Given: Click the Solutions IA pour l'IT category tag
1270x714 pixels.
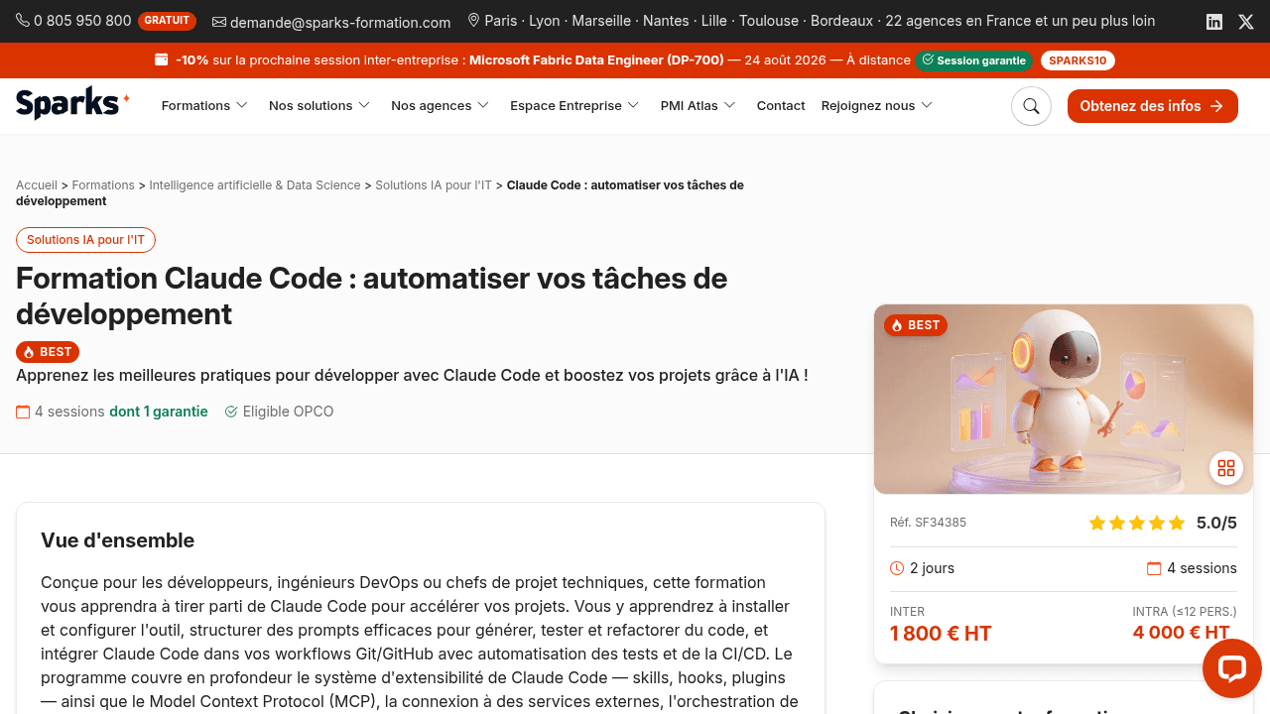Looking at the screenshot, I should [x=86, y=240].
